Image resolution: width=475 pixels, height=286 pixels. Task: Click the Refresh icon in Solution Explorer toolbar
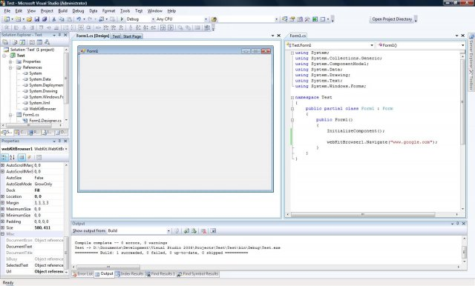tap(22, 42)
